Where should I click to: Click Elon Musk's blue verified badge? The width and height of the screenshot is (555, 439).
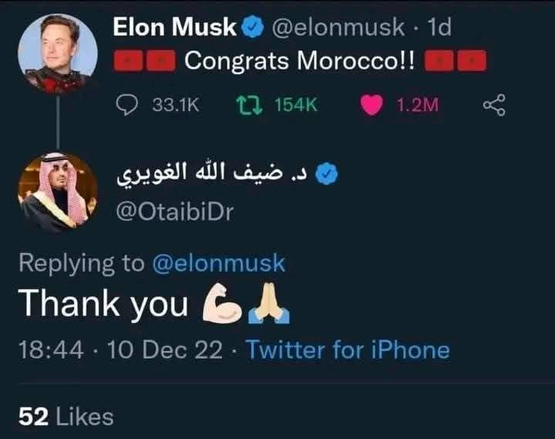(x=252, y=29)
